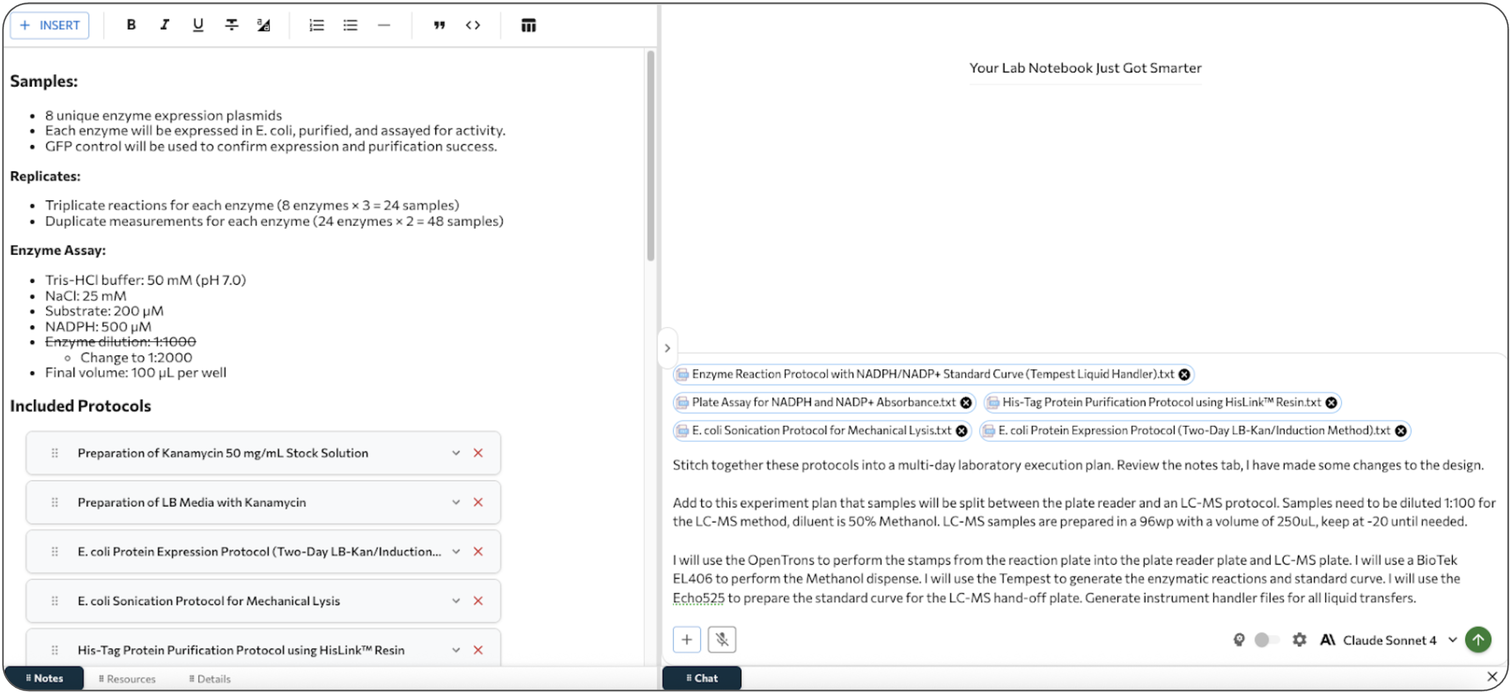Toggle bold formatting
1510x693 pixels.
tap(131, 25)
